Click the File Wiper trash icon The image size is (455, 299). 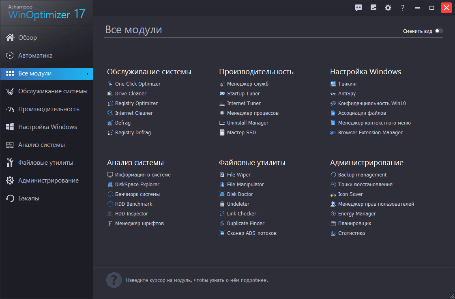[x=222, y=175]
